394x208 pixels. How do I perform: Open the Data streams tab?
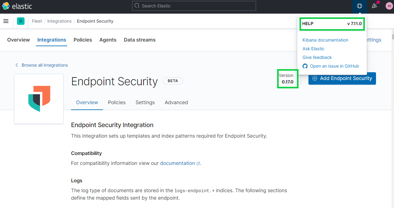pyautogui.click(x=139, y=40)
